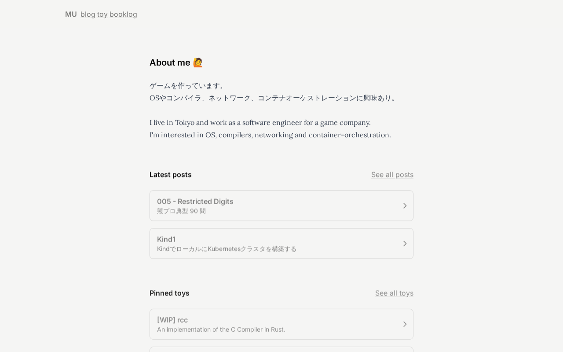Viewport: 563px width, 352px height.
Task: Click the C Compiler in Rust description
Action: [x=221, y=330]
